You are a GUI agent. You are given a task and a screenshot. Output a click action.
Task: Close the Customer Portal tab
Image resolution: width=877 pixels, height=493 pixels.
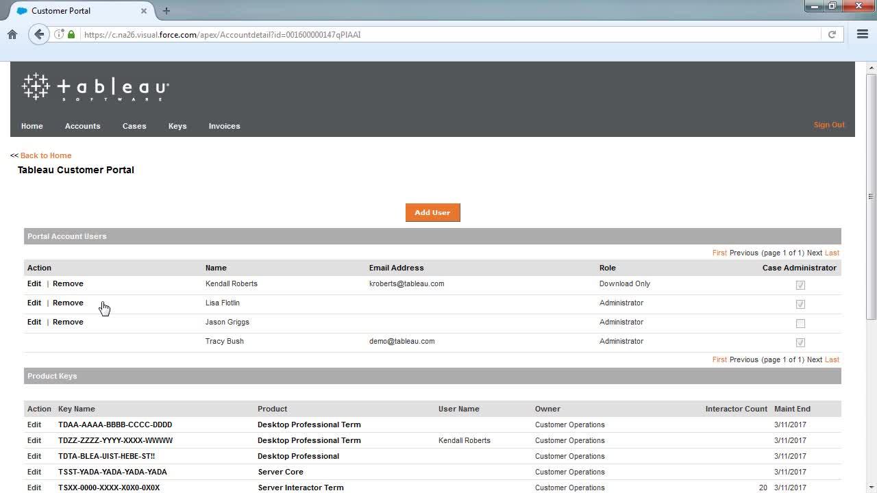[x=144, y=11]
